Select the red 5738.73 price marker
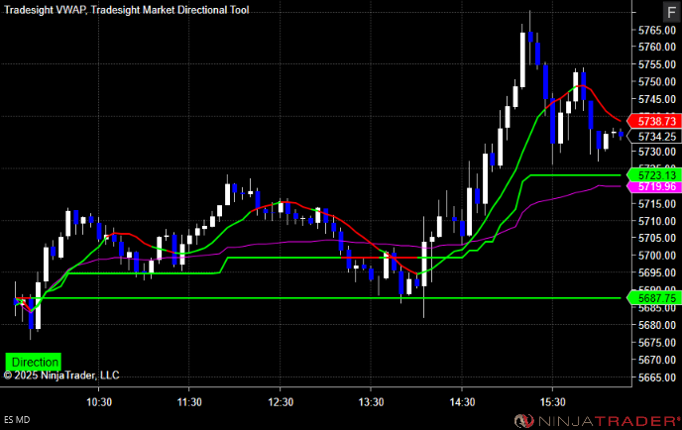 pyautogui.click(x=654, y=121)
